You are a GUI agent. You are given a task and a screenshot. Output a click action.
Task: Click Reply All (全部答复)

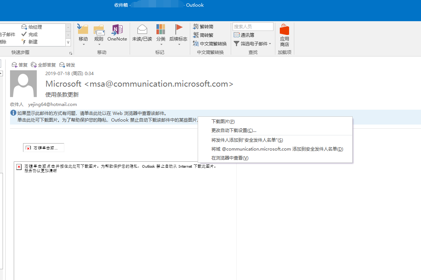(43, 65)
